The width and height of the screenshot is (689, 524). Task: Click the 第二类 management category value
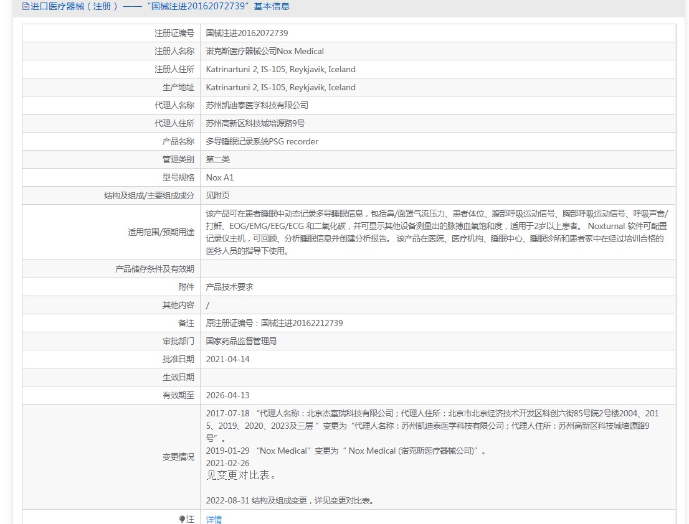pyautogui.click(x=217, y=159)
